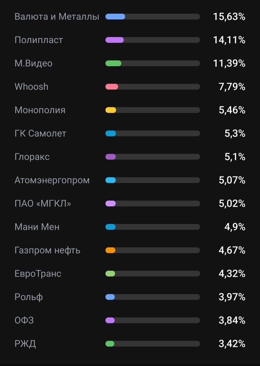Open the Валюта и Металлы row
This screenshot has width=260, height=366.
click(x=130, y=17)
